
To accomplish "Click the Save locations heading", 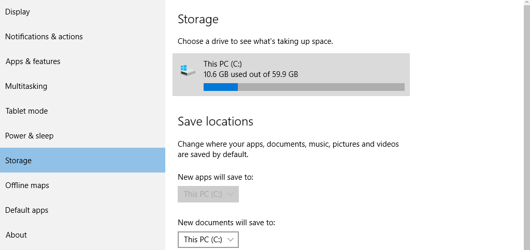I will [x=216, y=121].
